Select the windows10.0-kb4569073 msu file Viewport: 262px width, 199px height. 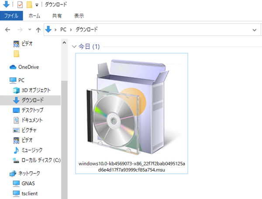[x=131, y=114]
